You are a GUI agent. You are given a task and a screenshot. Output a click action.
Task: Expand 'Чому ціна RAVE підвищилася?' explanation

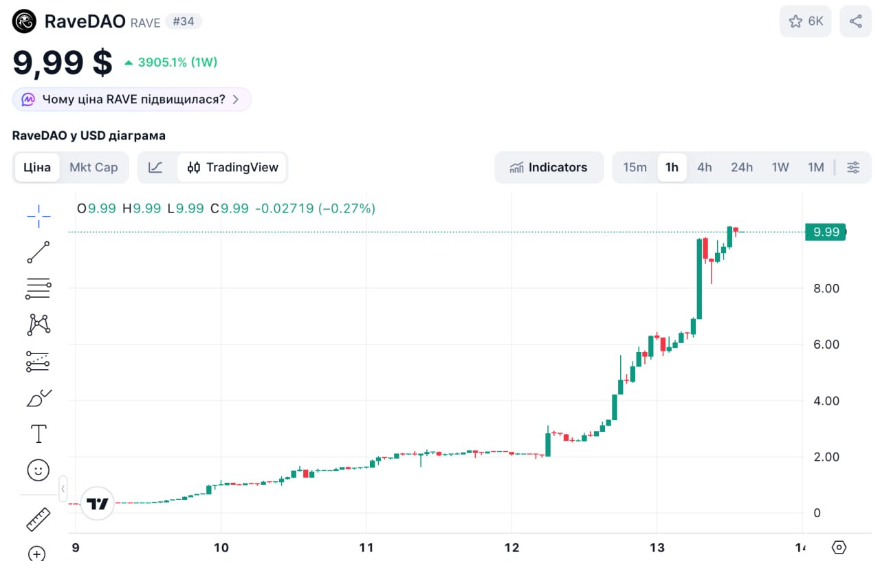(x=131, y=99)
